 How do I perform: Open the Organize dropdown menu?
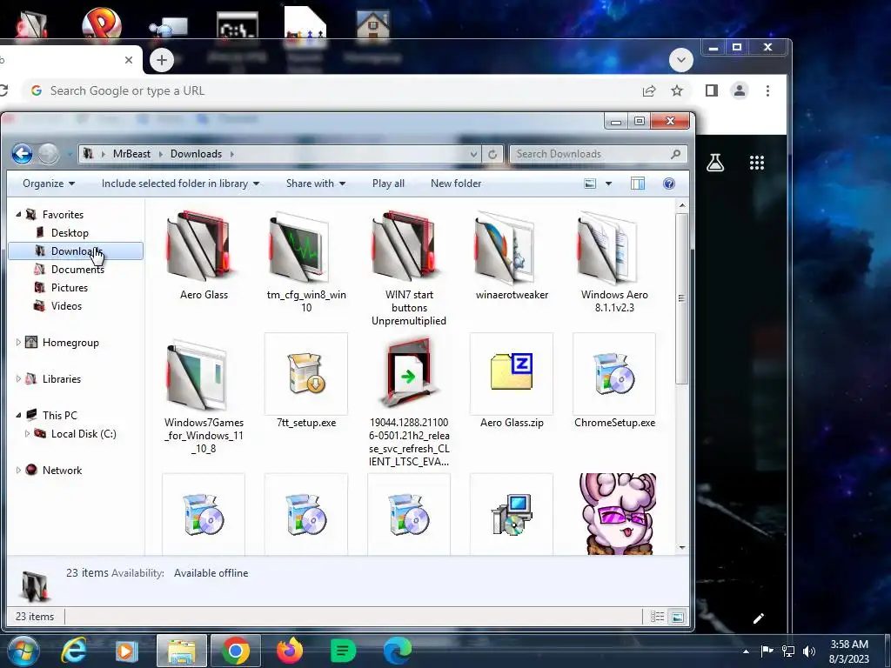[x=49, y=184]
